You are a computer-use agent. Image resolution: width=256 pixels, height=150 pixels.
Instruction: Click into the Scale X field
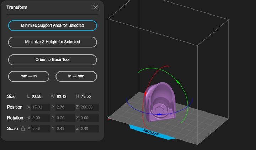click(x=41, y=128)
